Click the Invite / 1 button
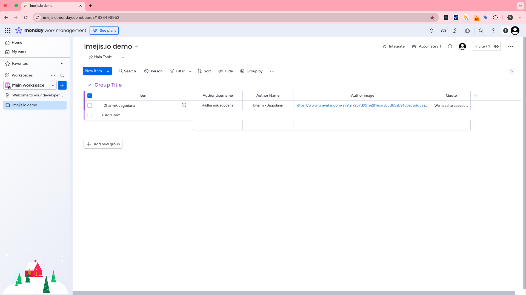The image size is (526, 295). [x=482, y=46]
